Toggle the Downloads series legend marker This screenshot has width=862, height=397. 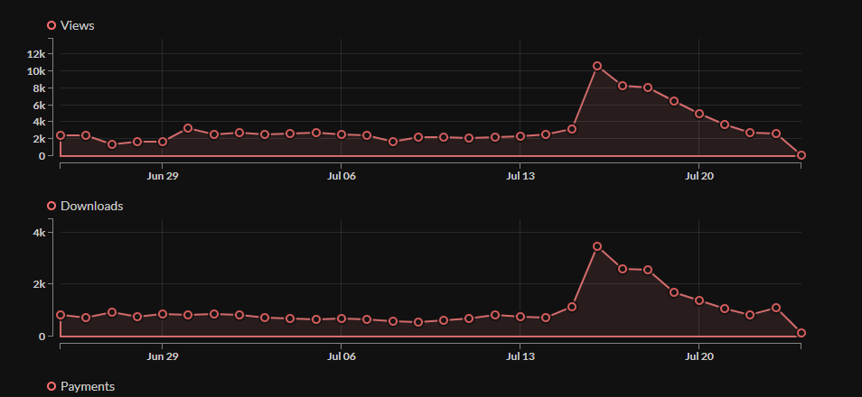(52, 206)
